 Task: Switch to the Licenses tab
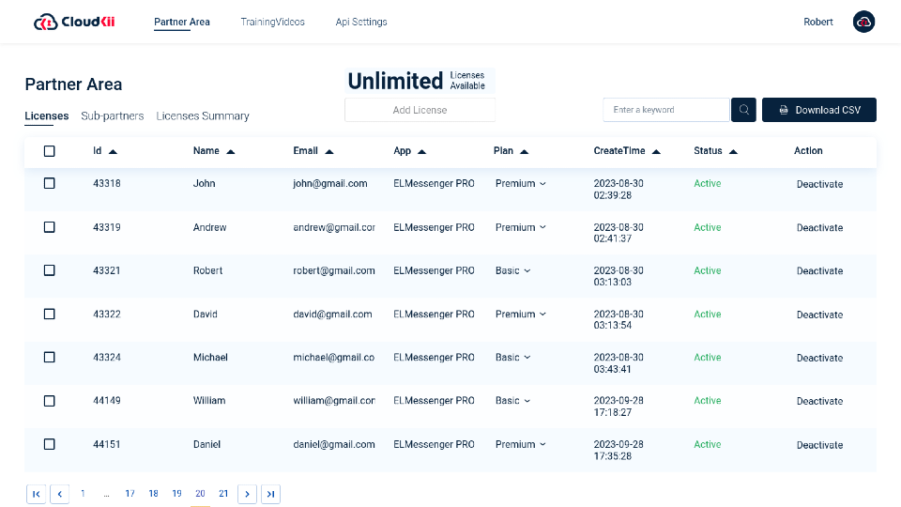[47, 115]
